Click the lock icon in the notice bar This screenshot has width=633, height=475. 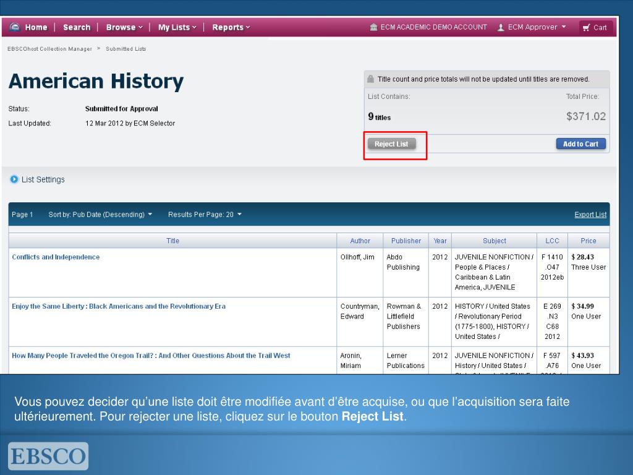(371, 79)
